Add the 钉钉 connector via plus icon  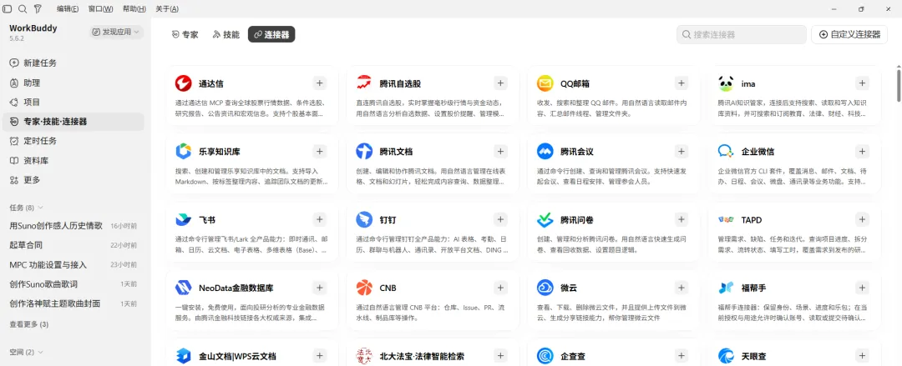(x=501, y=219)
